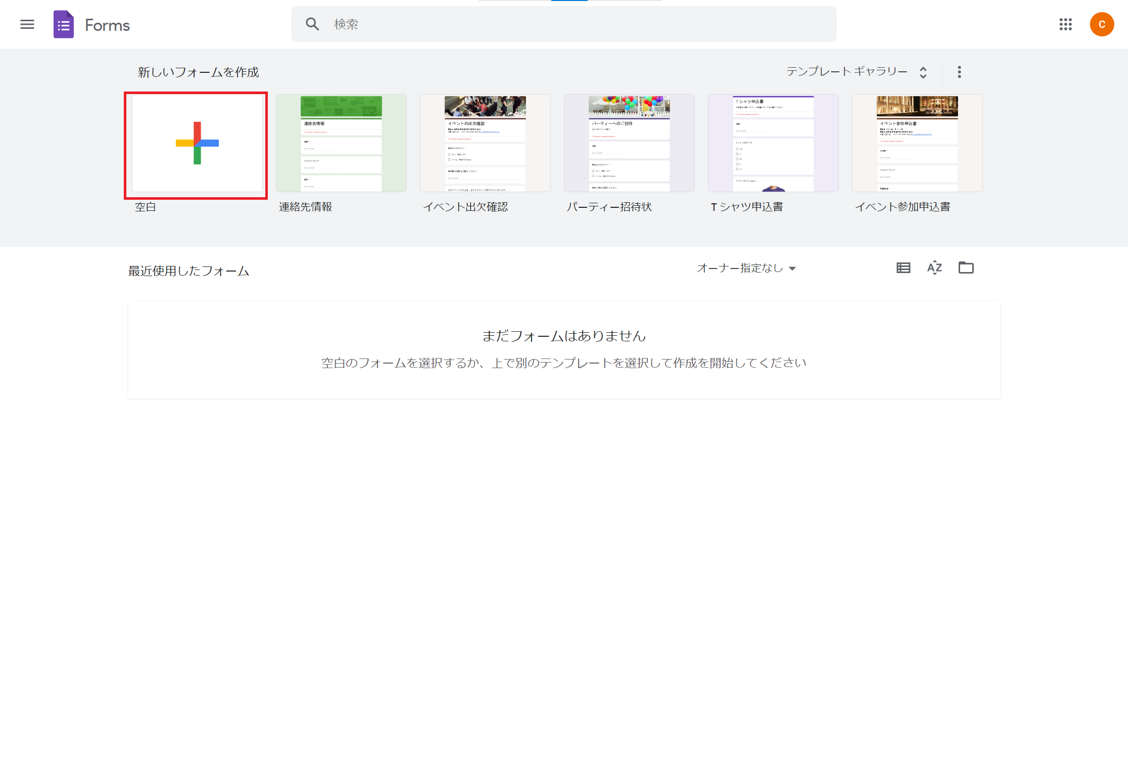The height and width of the screenshot is (760, 1140).
Task: Click the イベント参加申込書 label text
Action: point(903,207)
